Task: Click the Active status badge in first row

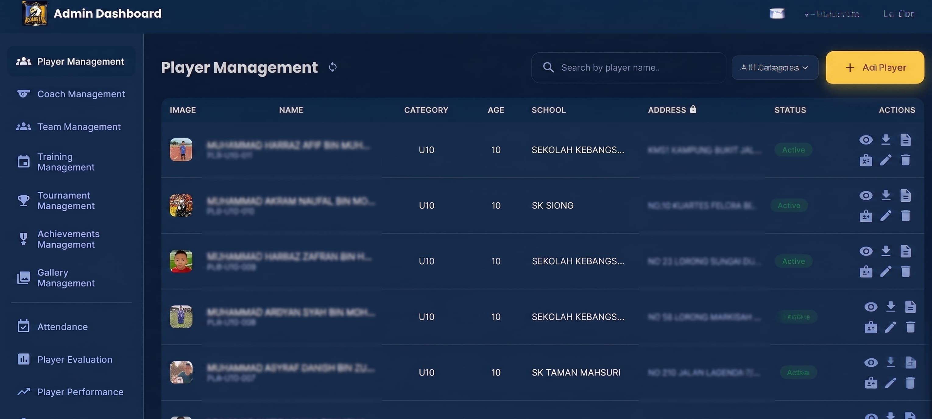Action: coord(793,150)
